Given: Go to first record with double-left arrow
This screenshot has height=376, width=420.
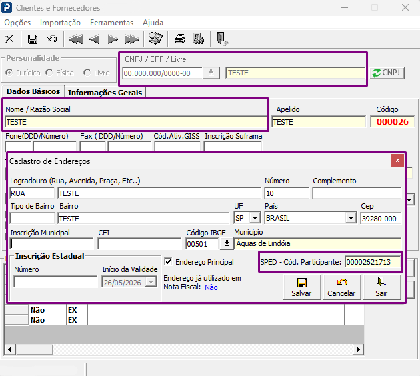Looking at the screenshot, I should pyautogui.click(x=75, y=39).
